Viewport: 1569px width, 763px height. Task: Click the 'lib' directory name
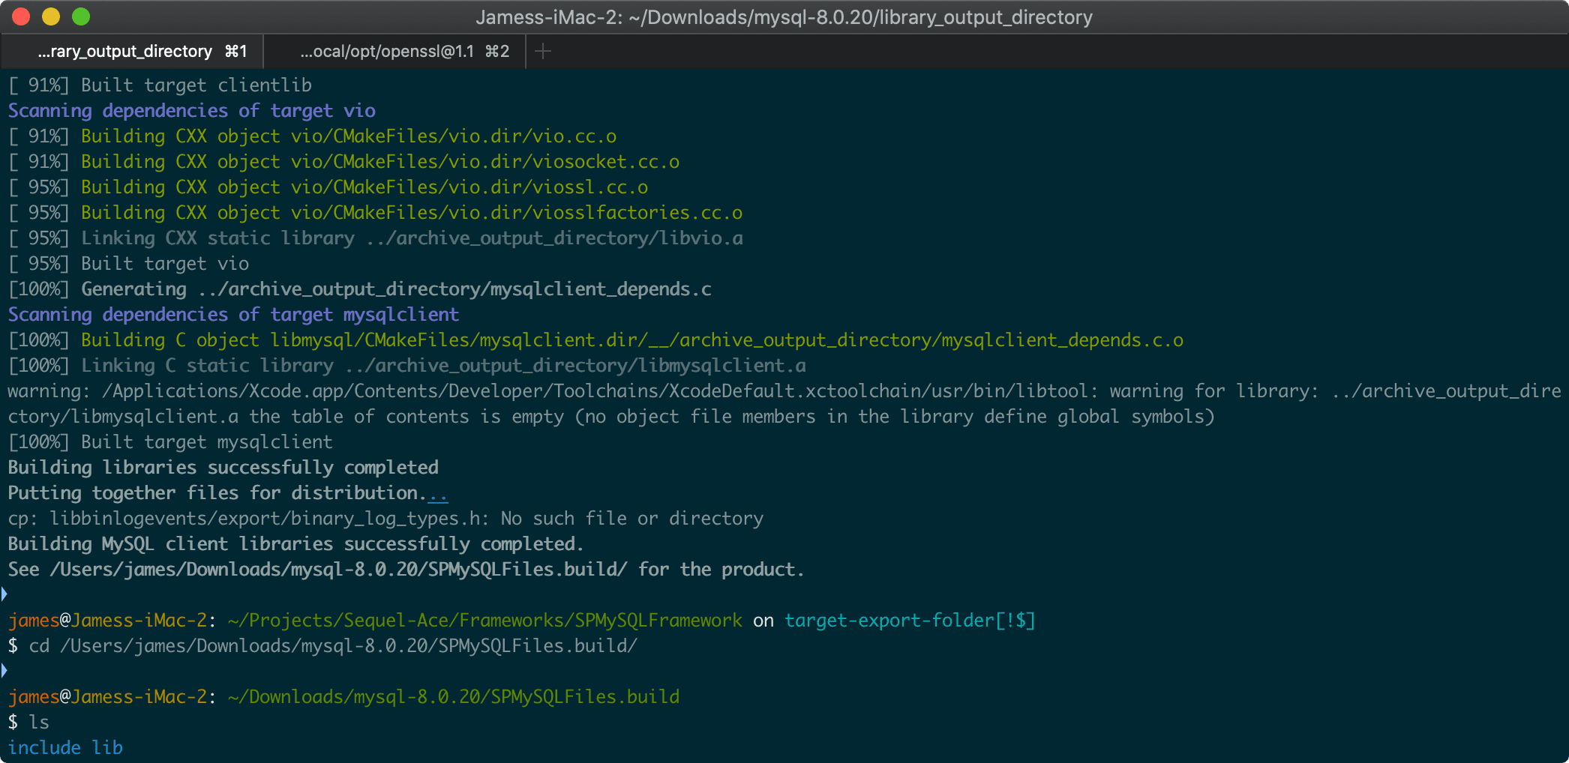point(107,748)
